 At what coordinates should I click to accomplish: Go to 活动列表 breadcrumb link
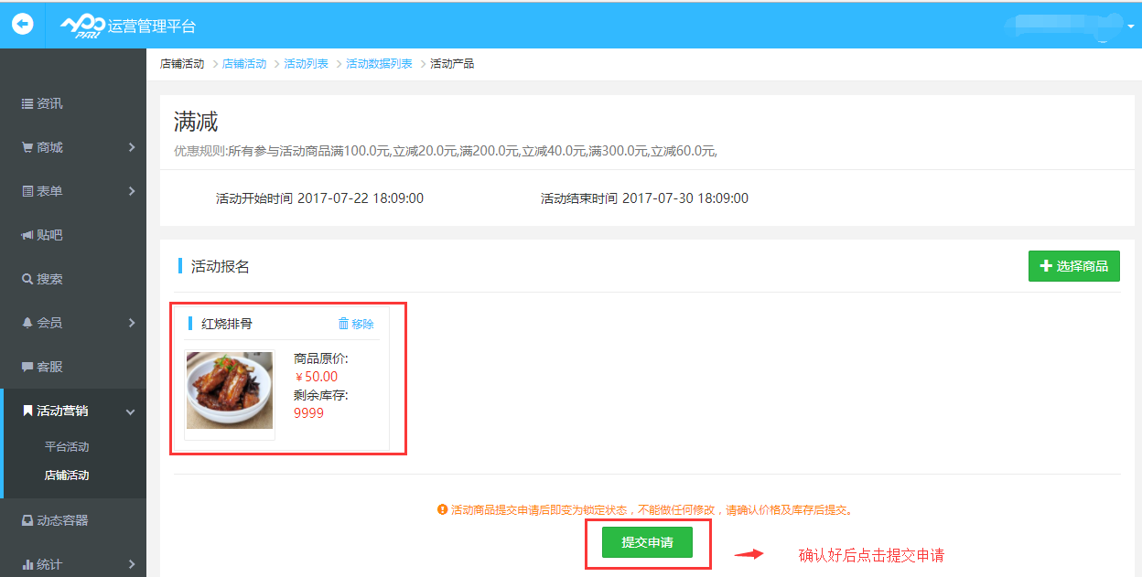(x=306, y=64)
